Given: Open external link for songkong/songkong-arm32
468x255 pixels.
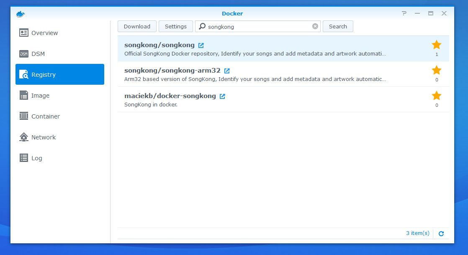Looking at the screenshot, I should click(227, 71).
